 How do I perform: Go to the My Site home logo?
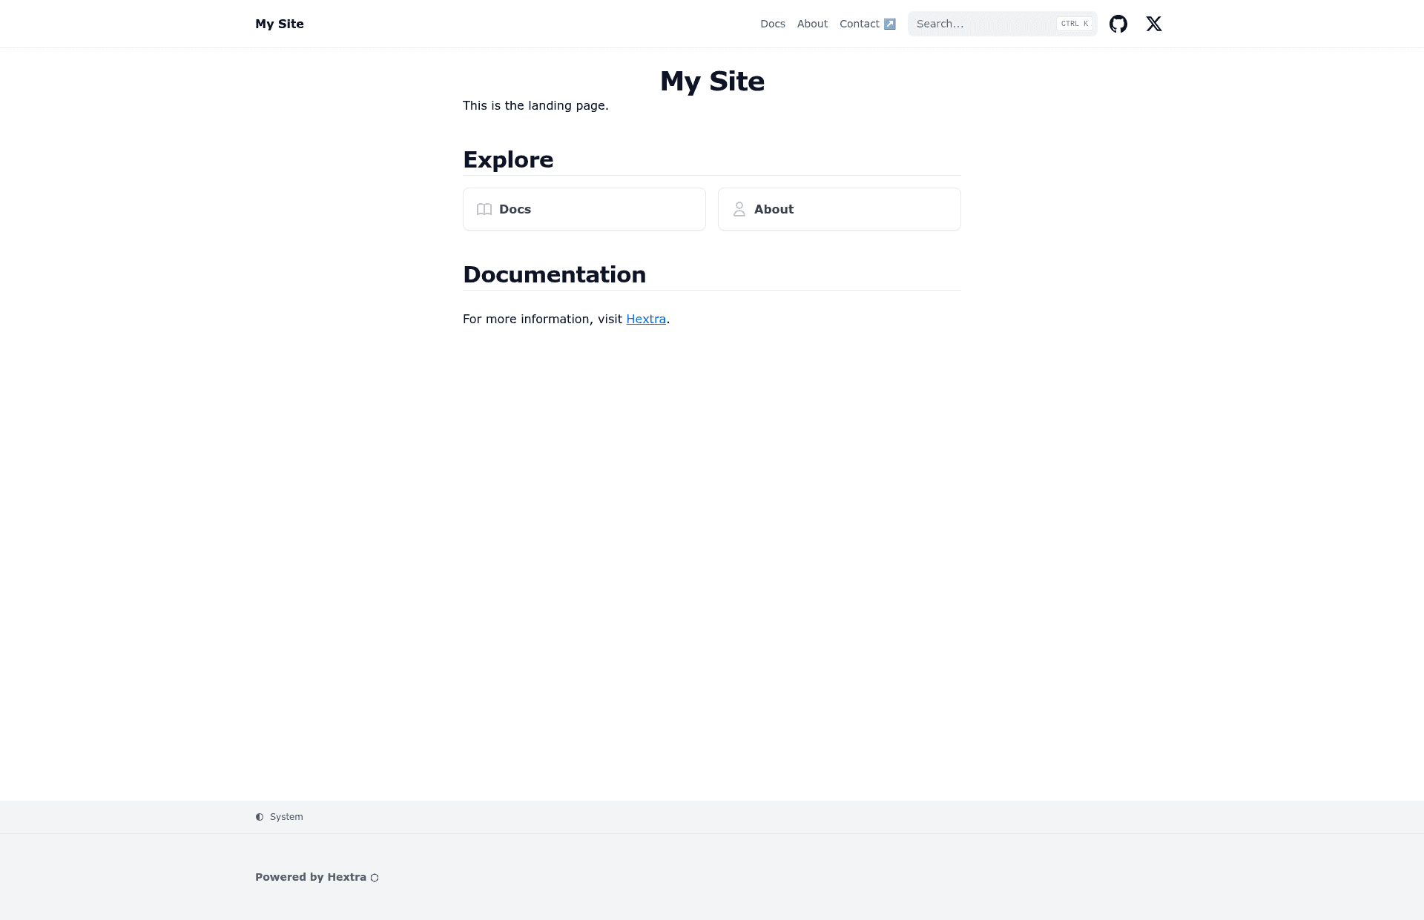pyautogui.click(x=280, y=24)
